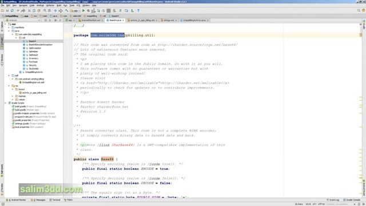Click the Make Project hammer icon
Screen dimensions: 366x206
[66, 10]
